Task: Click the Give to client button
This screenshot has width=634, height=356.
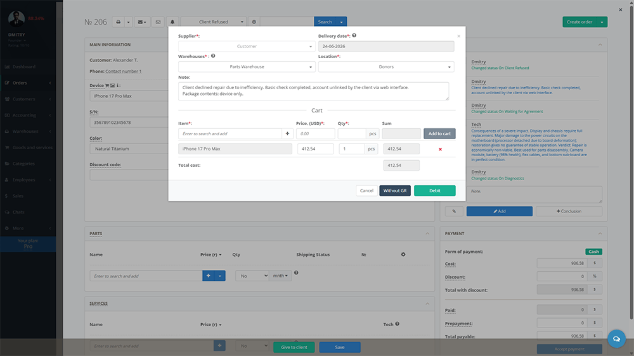Action: click(x=294, y=347)
